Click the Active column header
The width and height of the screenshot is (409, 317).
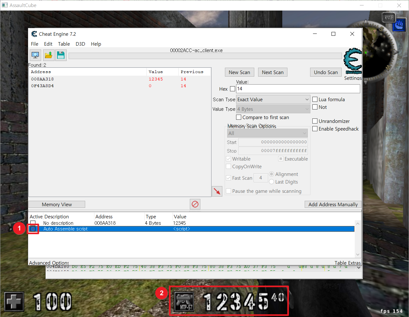[36, 216]
